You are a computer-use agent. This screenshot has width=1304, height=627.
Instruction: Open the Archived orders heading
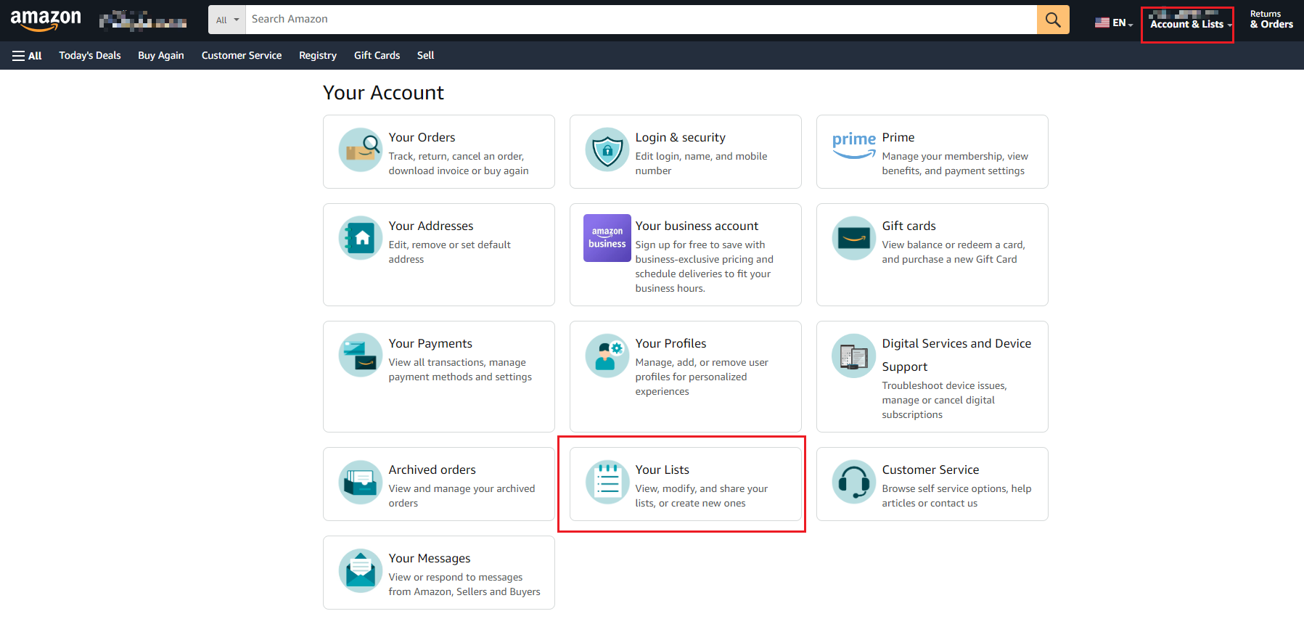432,470
